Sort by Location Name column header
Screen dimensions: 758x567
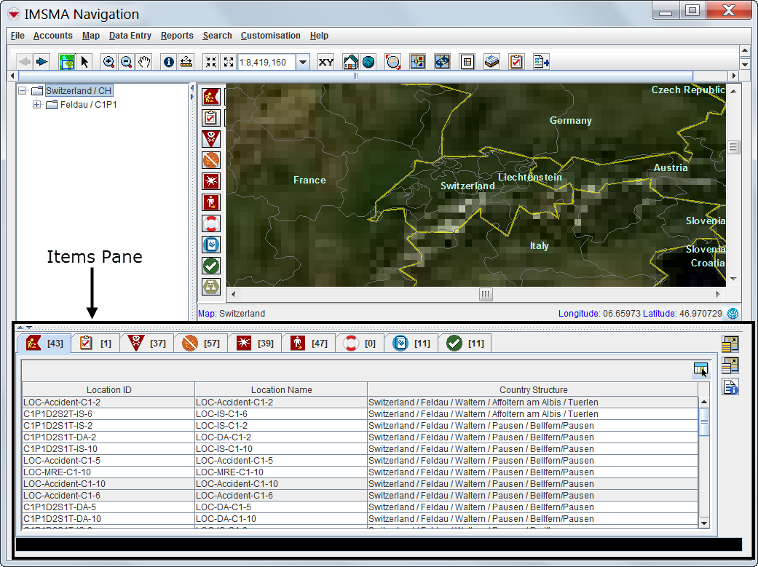point(281,390)
